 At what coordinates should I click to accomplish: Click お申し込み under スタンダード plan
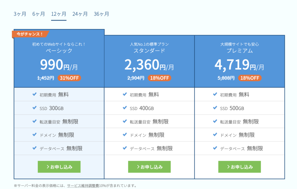pos(149,167)
